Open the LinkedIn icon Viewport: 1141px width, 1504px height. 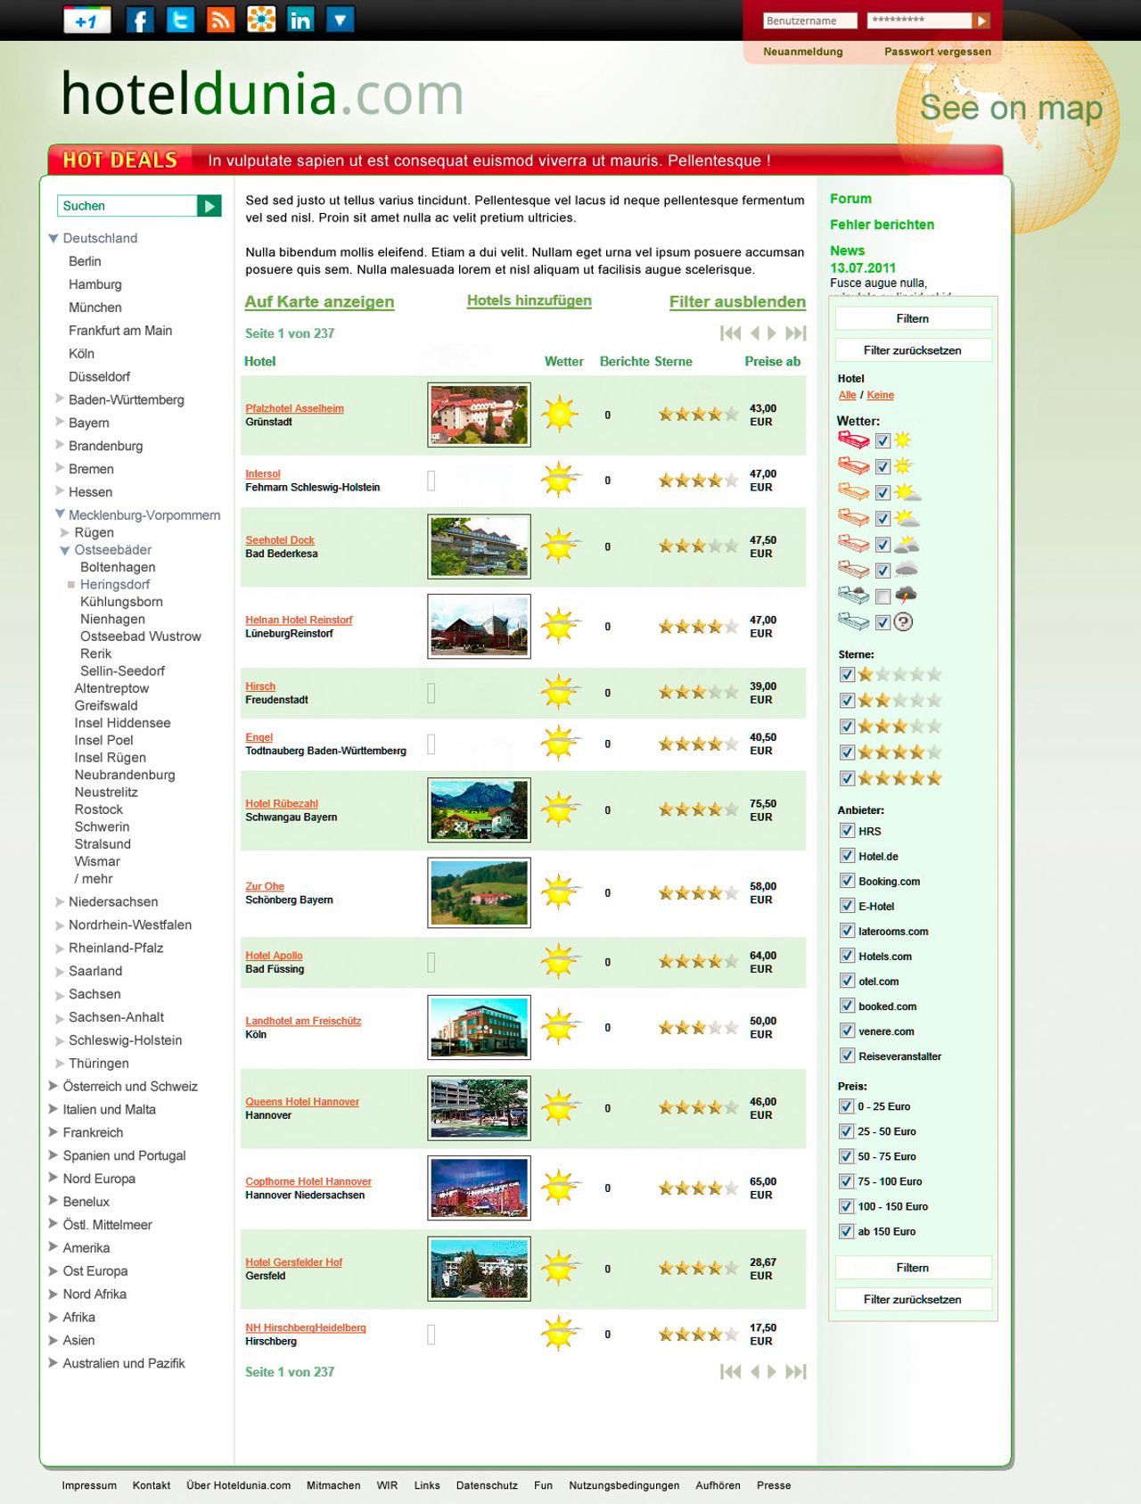pyautogui.click(x=300, y=20)
